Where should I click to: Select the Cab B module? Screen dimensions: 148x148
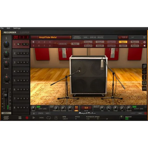tap(123, 46)
